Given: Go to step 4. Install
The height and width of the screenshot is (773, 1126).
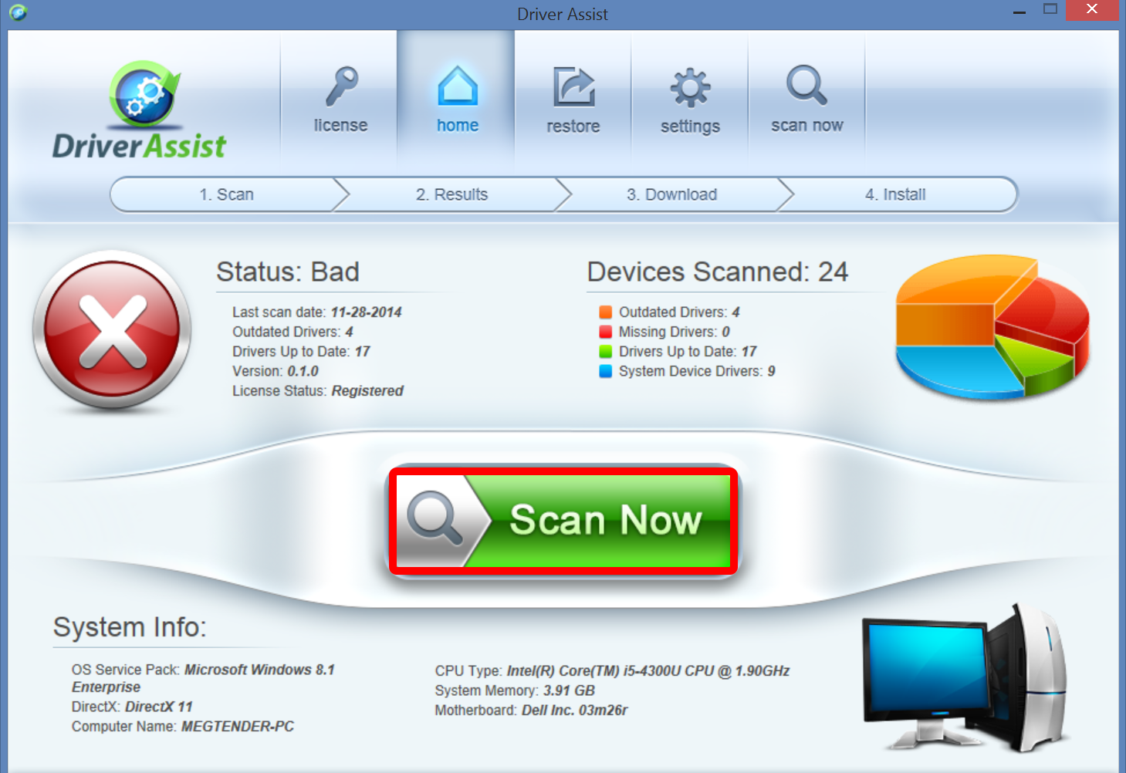Looking at the screenshot, I should (x=896, y=194).
